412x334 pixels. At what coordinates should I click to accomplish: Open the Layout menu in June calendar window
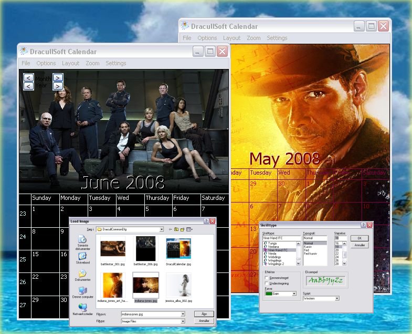point(70,63)
